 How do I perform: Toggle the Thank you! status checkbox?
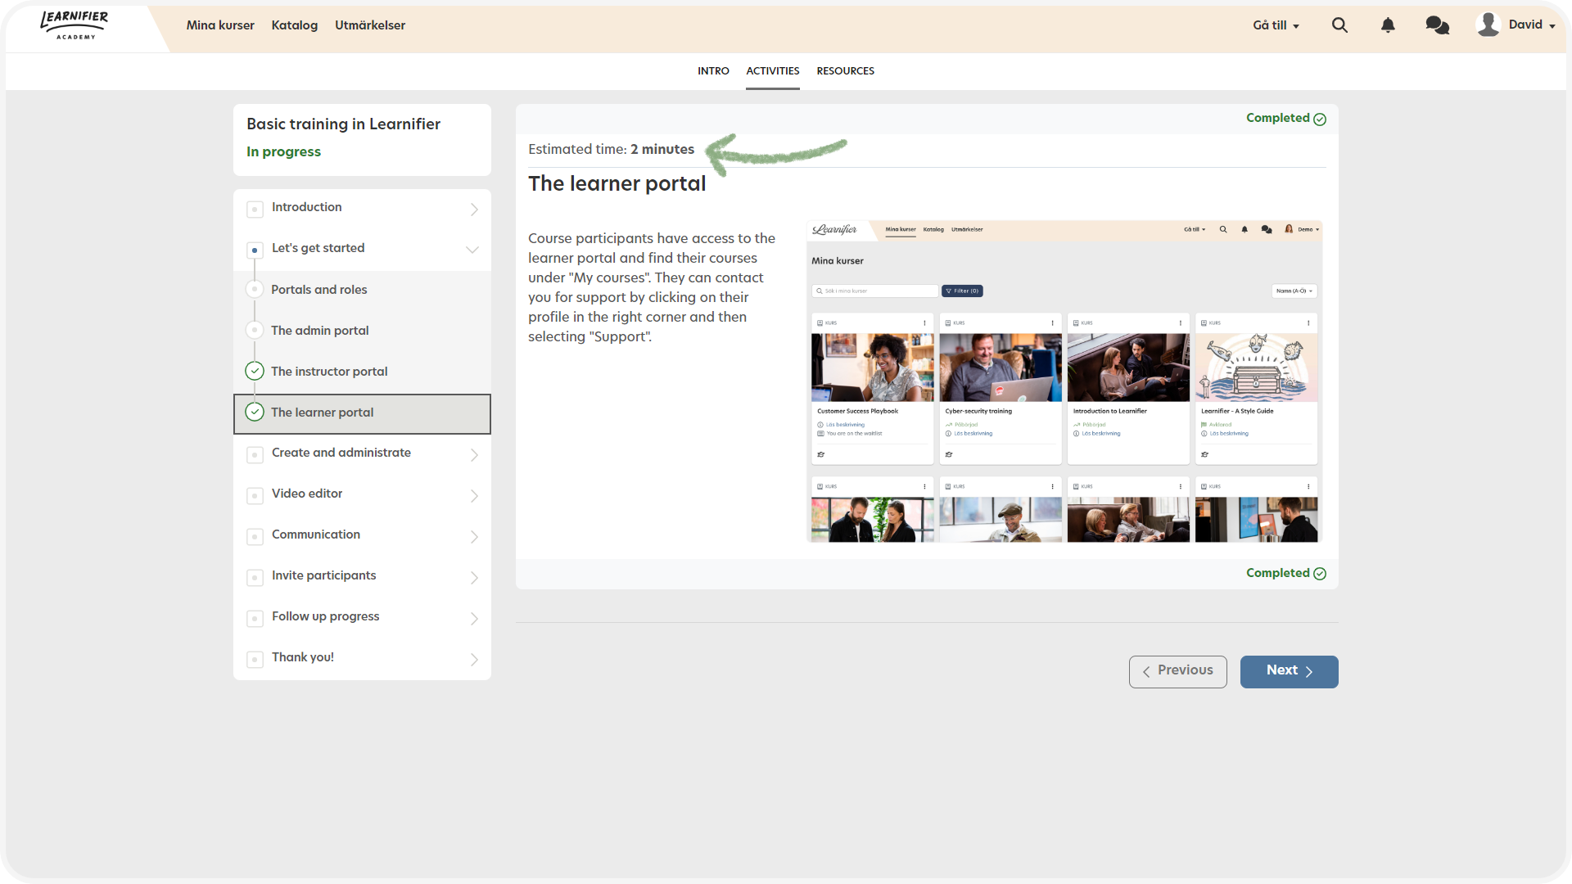(x=255, y=660)
